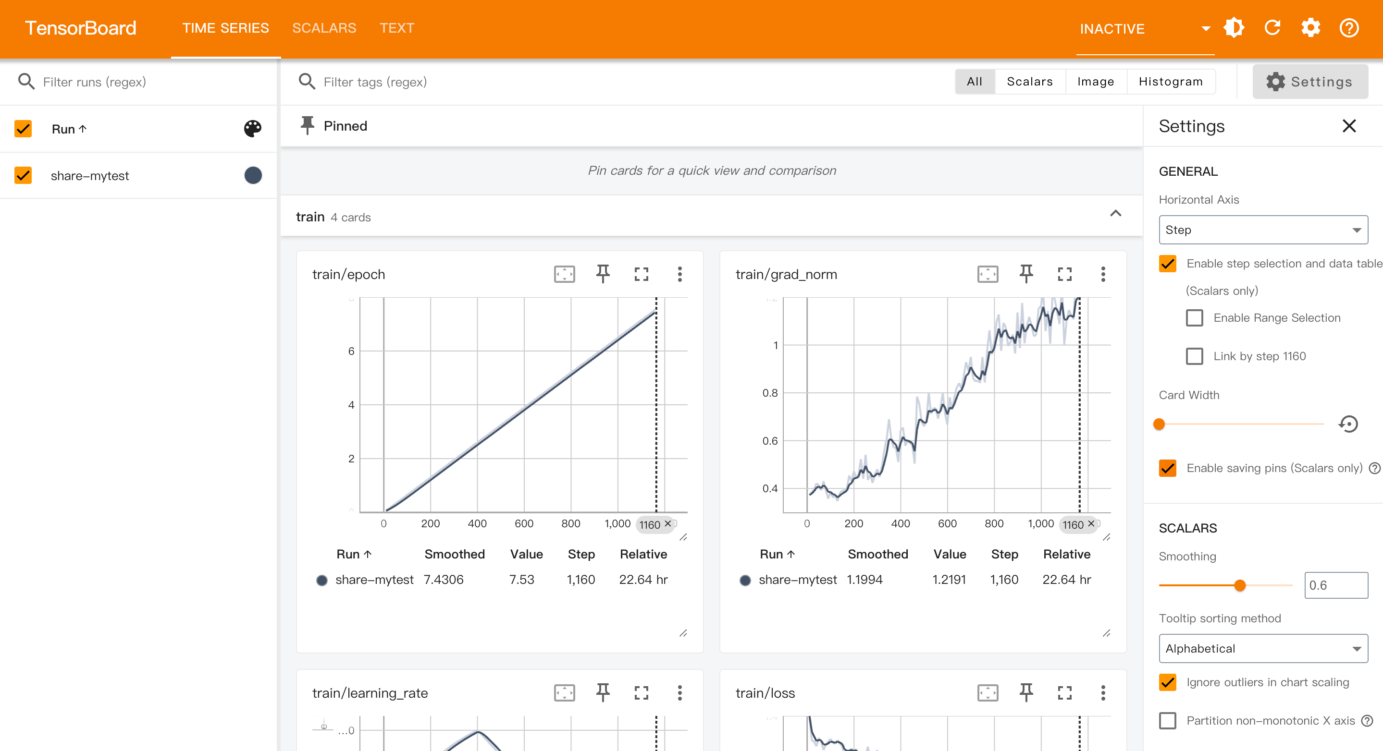
Task: Select the Histogram filter tab
Action: [x=1171, y=81]
